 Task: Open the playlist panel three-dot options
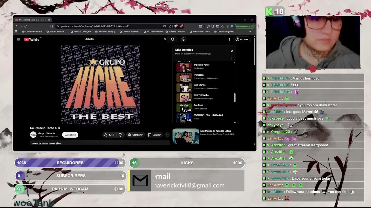click(x=232, y=58)
